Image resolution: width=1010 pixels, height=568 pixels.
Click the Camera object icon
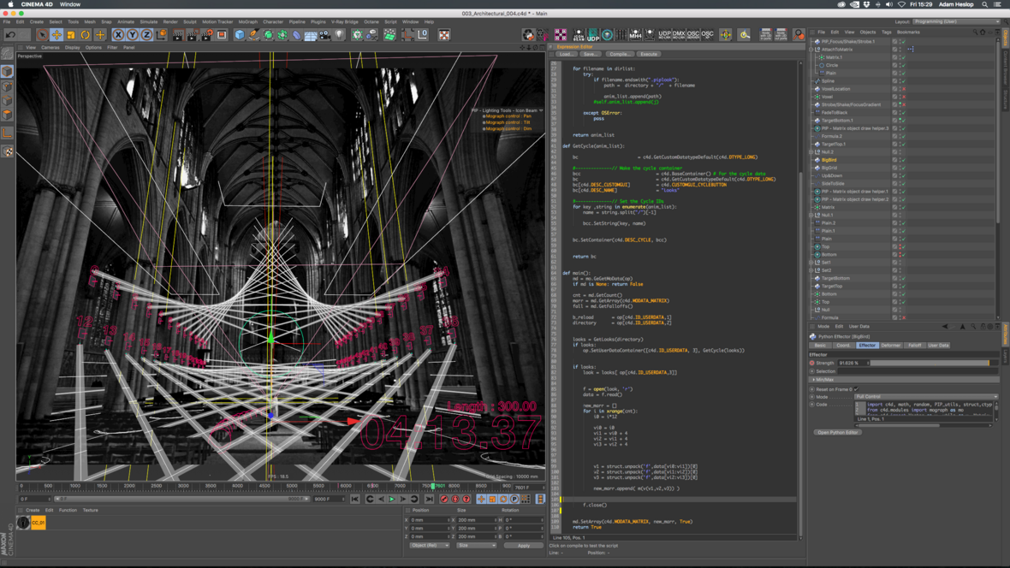[325, 35]
